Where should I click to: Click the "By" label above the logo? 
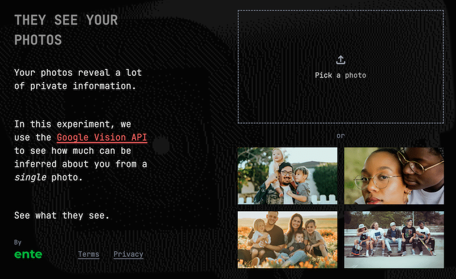pyautogui.click(x=18, y=242)
